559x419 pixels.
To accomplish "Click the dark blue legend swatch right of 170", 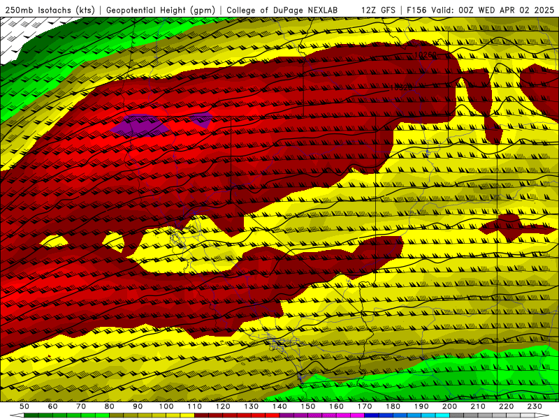I will pyautogui.click(x=372, y=416).
